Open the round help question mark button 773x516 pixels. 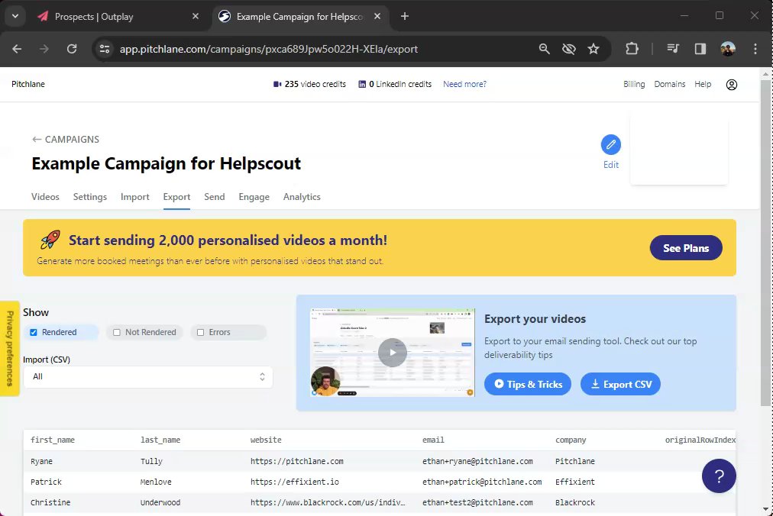pyautogui.click(x=719, y=476)
